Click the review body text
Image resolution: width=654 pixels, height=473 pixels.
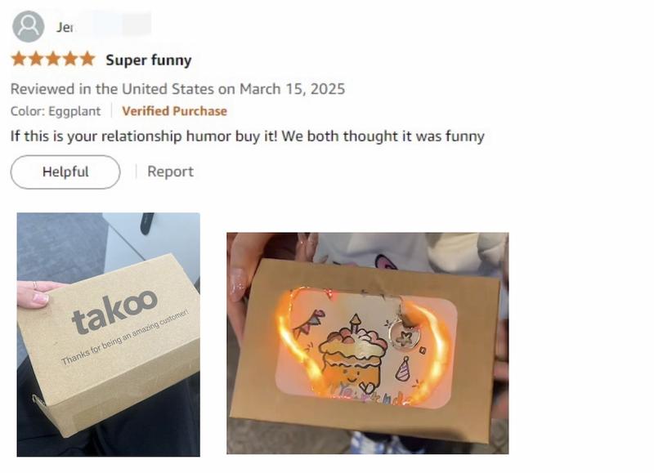[x=247, y=136]
